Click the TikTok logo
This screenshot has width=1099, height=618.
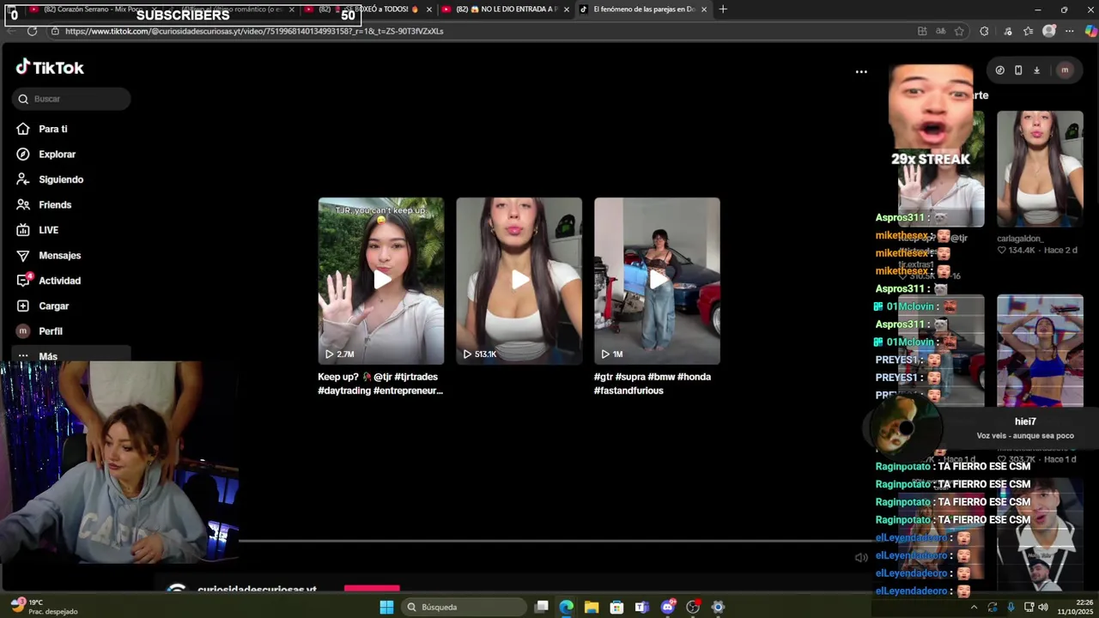pyautogui.click(x=50, y=68)
